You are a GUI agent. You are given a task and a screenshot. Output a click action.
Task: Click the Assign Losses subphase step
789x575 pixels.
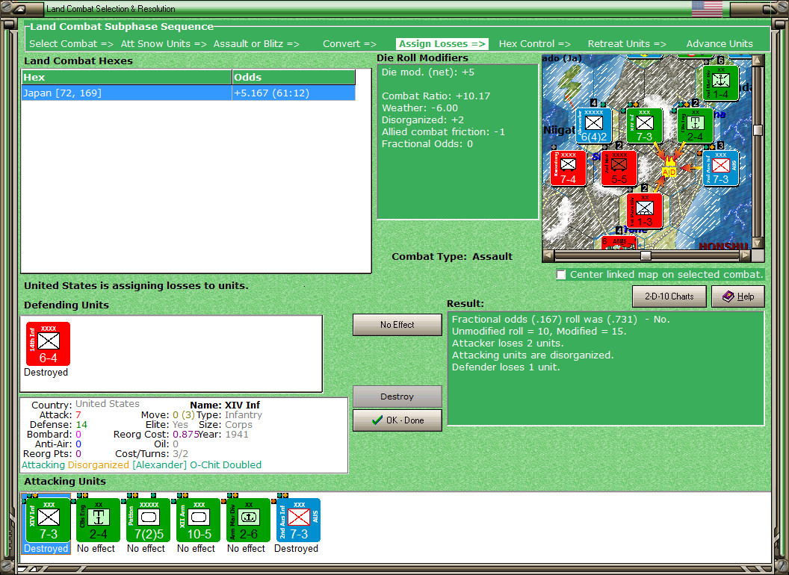[442, 44]
